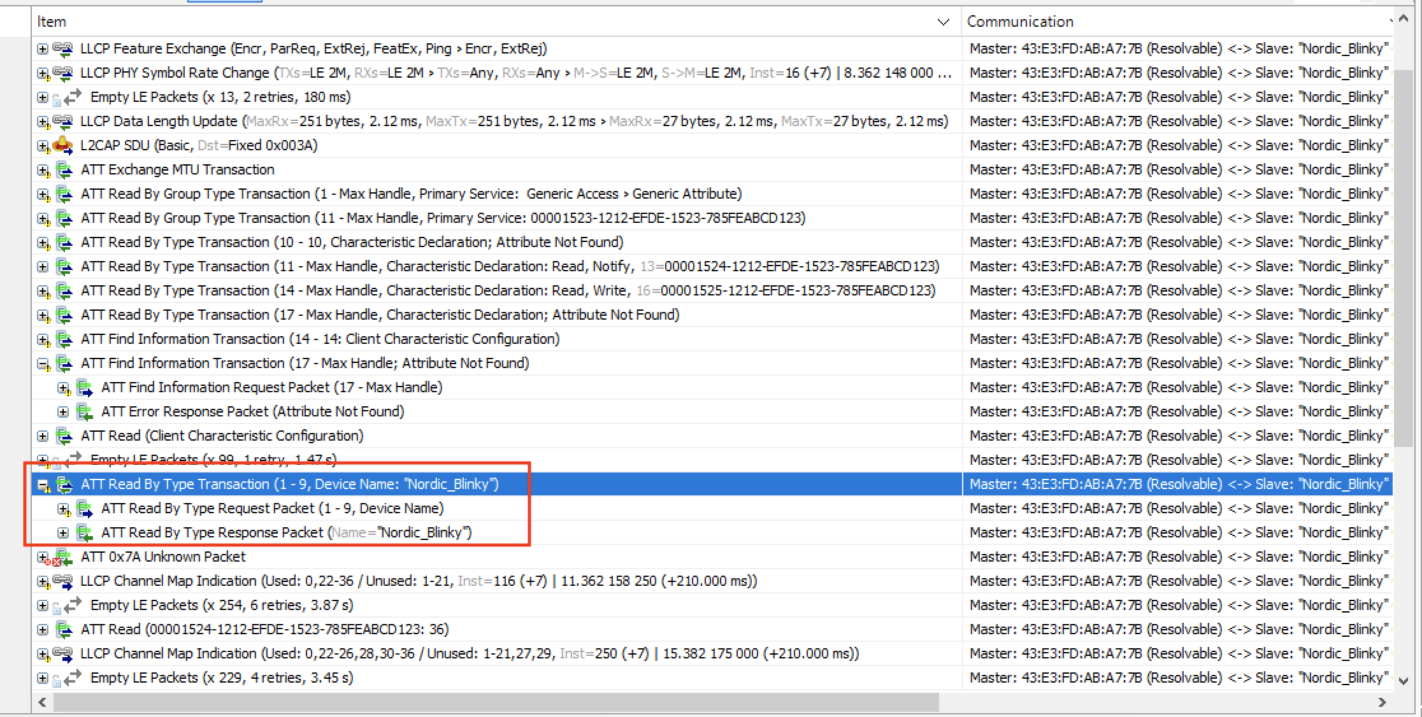Click the left arrow of the horizontal scrollbar

(x=42, y=702)
